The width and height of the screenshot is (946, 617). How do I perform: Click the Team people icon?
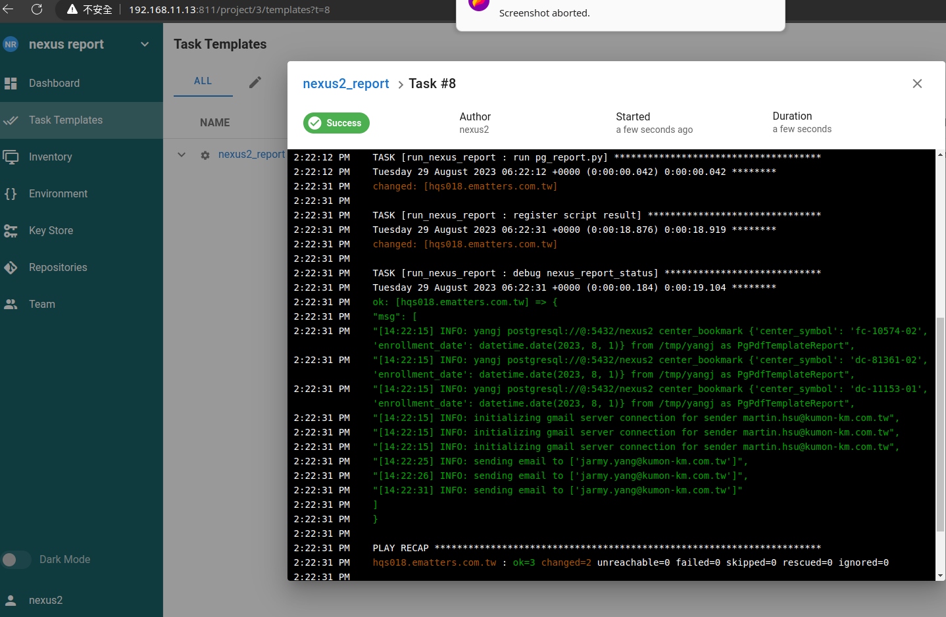(x=11, y=305)
